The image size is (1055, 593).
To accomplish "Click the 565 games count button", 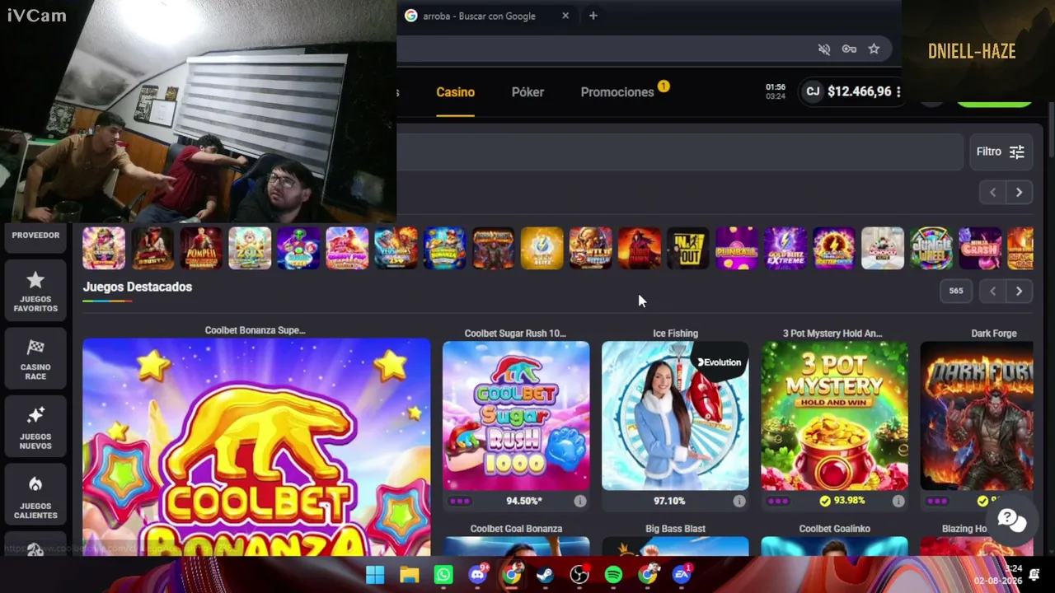I will [x=956, y=291].
